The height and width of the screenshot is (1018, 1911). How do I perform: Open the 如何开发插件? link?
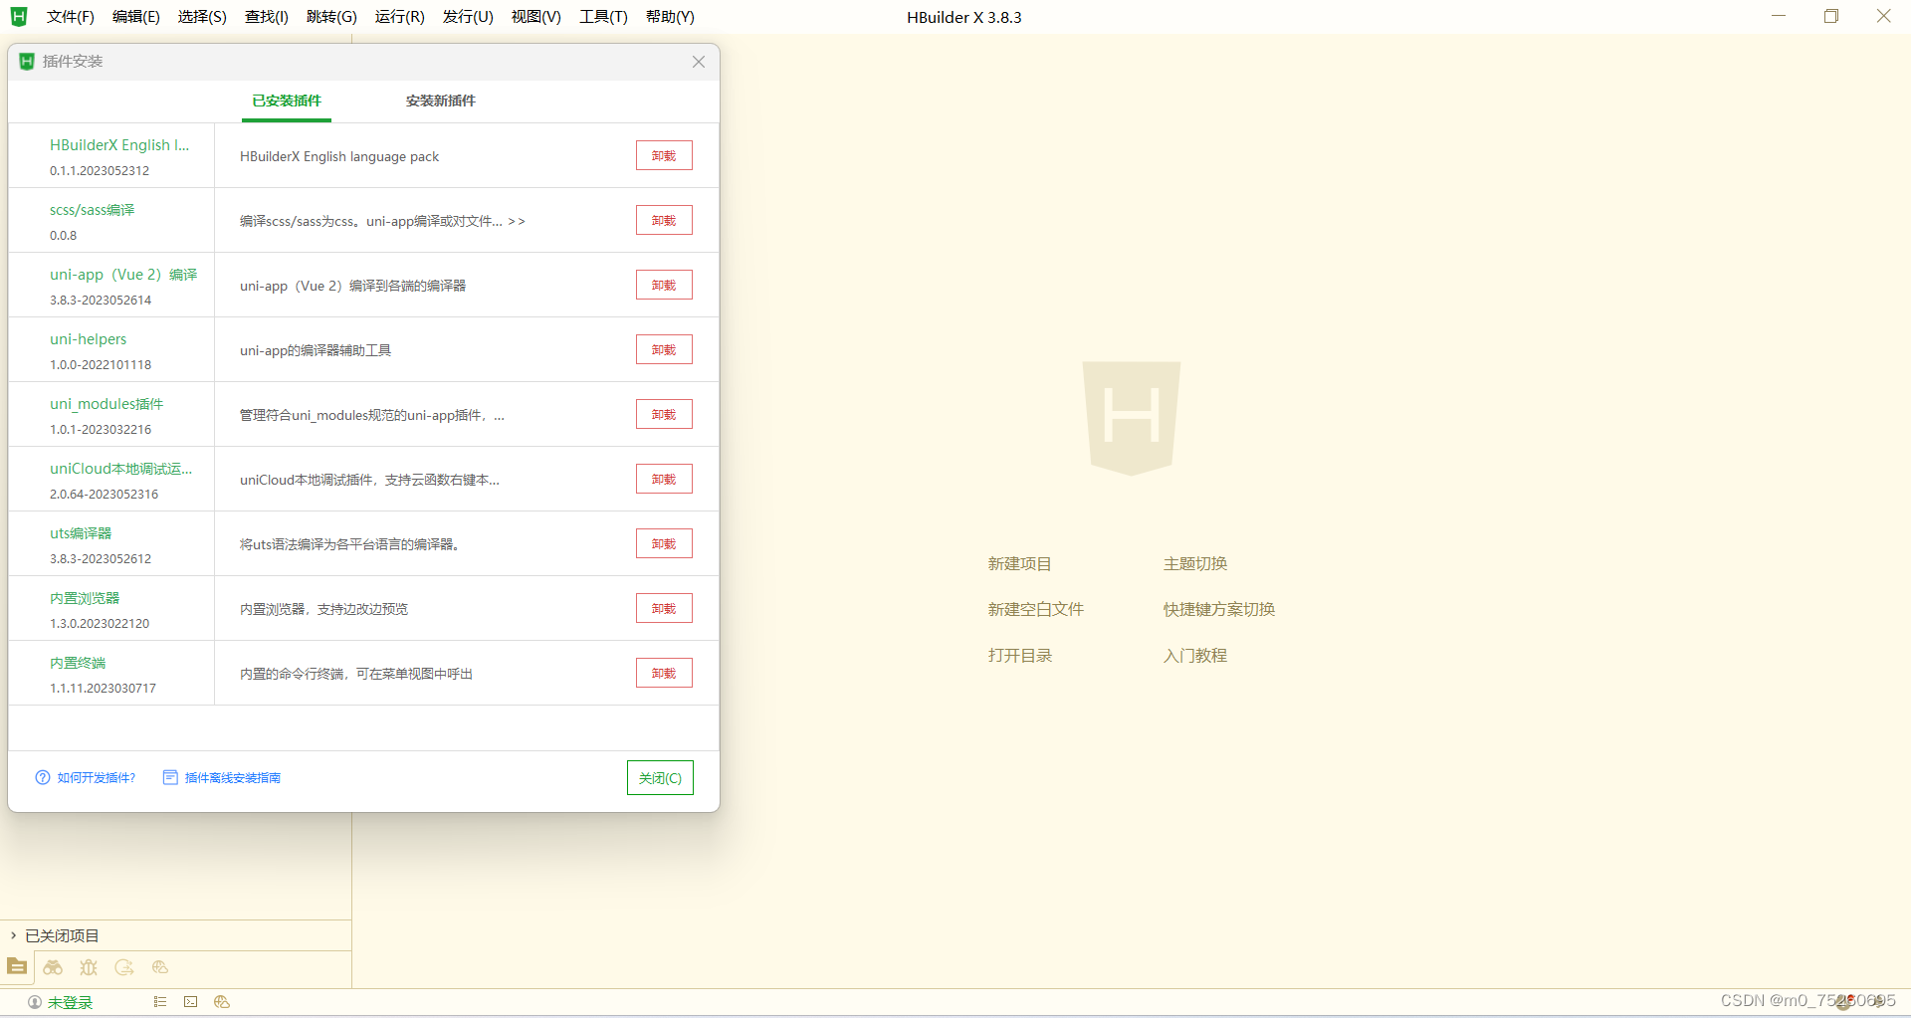97,778
